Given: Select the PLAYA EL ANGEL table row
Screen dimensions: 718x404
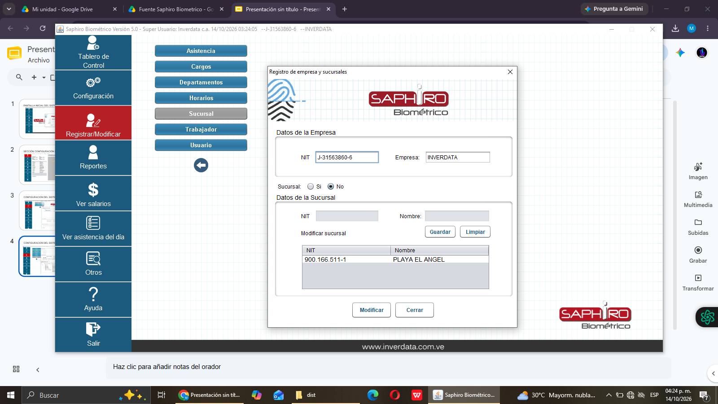Looking at the screenshot, I should [x=395, y=259].
